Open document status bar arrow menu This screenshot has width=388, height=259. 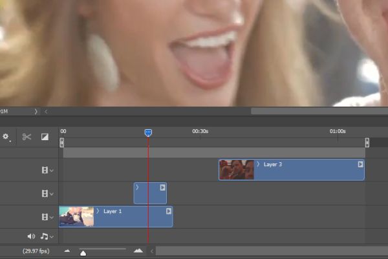point(36,112)
